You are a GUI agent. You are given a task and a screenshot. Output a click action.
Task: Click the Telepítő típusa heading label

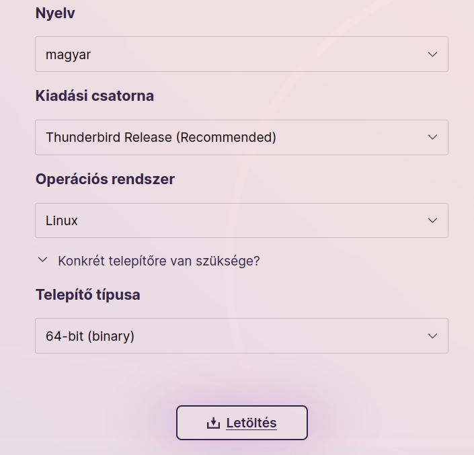(x=88, y=294)
